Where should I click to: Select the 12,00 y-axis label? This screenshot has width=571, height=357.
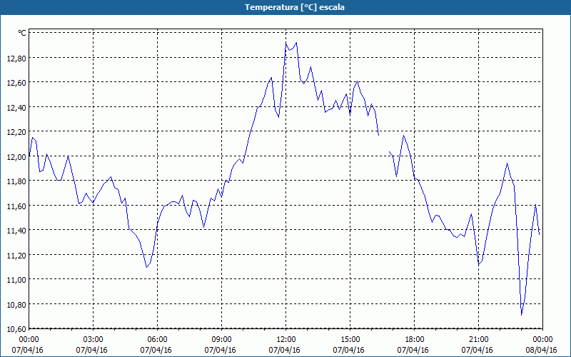point(16,156)
